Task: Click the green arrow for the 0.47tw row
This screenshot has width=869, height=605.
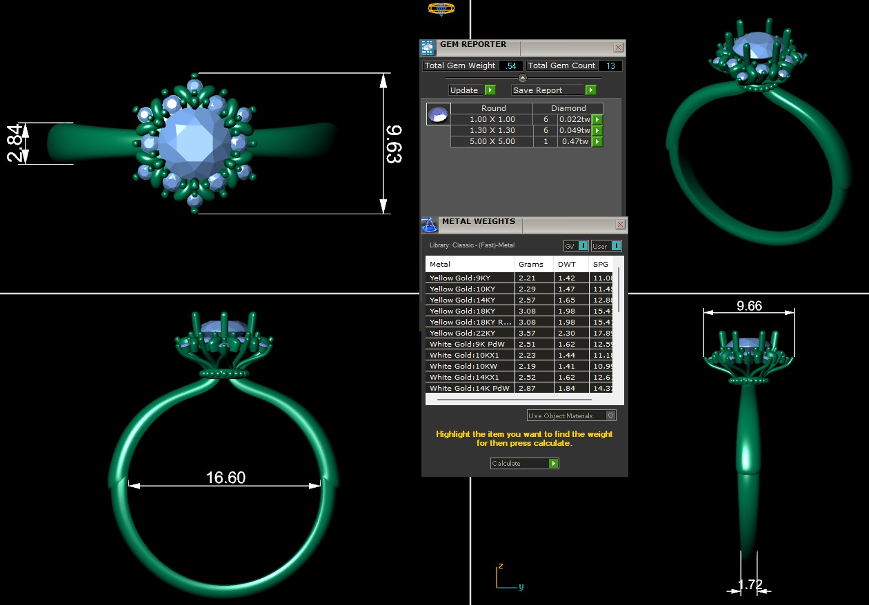Action: point(597,141)
